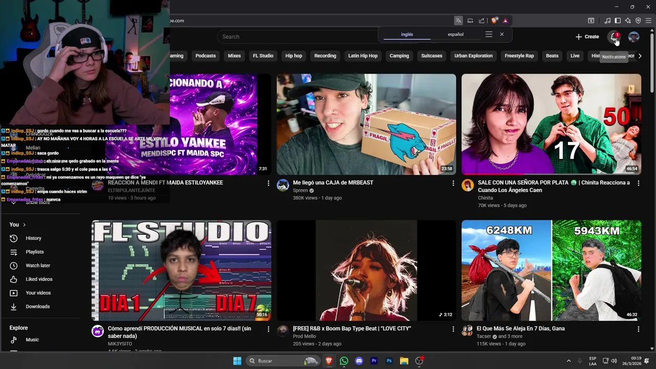Select the Hip hop category chip

[x=294, y=56]
